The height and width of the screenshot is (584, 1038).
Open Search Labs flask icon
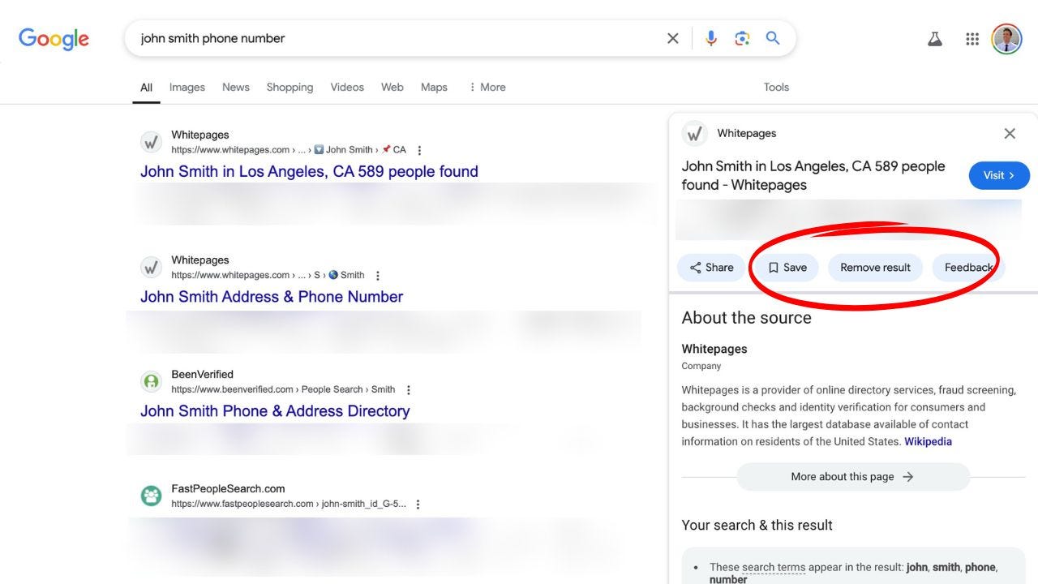(x=935, y=38)
